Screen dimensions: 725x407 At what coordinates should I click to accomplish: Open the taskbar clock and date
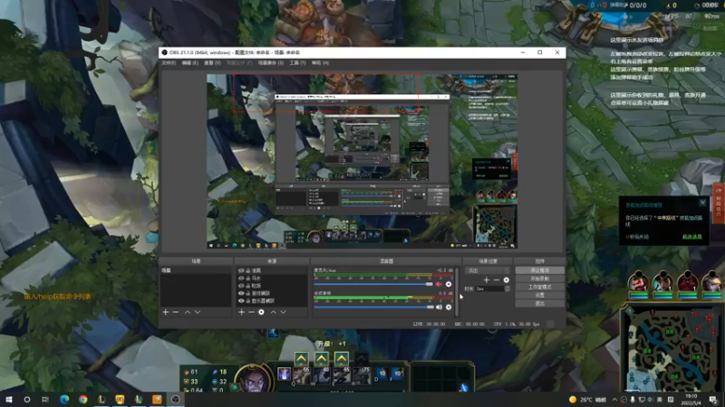(x=691, y=400)
